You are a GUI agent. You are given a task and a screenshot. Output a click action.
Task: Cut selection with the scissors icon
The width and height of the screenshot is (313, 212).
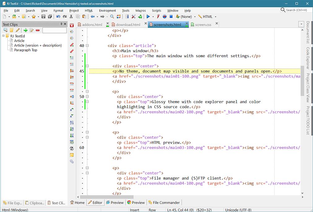click(71, 17)
